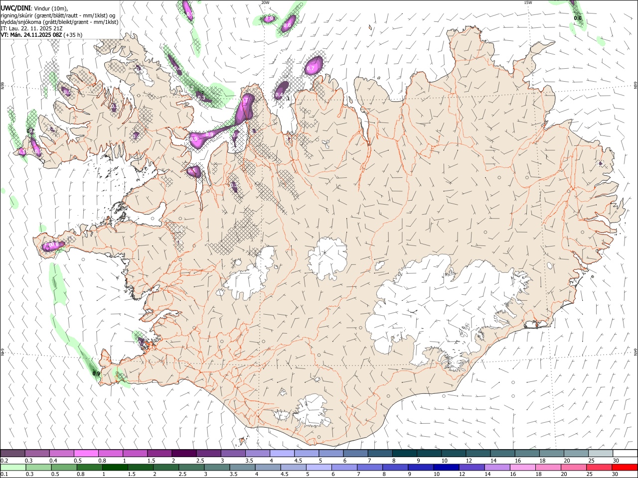Pick the darkest green 1 swatch in lower legend

click(115, 468)
